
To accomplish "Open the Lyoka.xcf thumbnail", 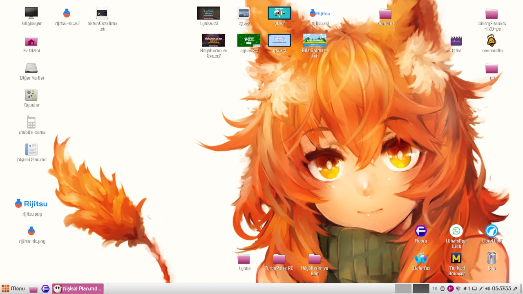I will pos(208,13).
